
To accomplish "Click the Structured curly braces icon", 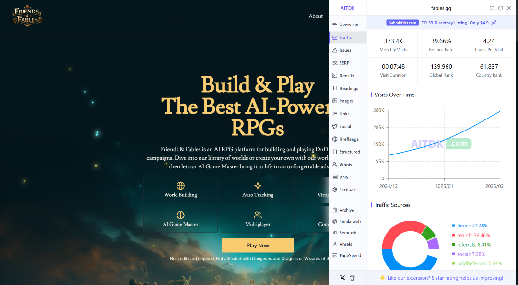I will pyautogui.click(x=335, y=152).
